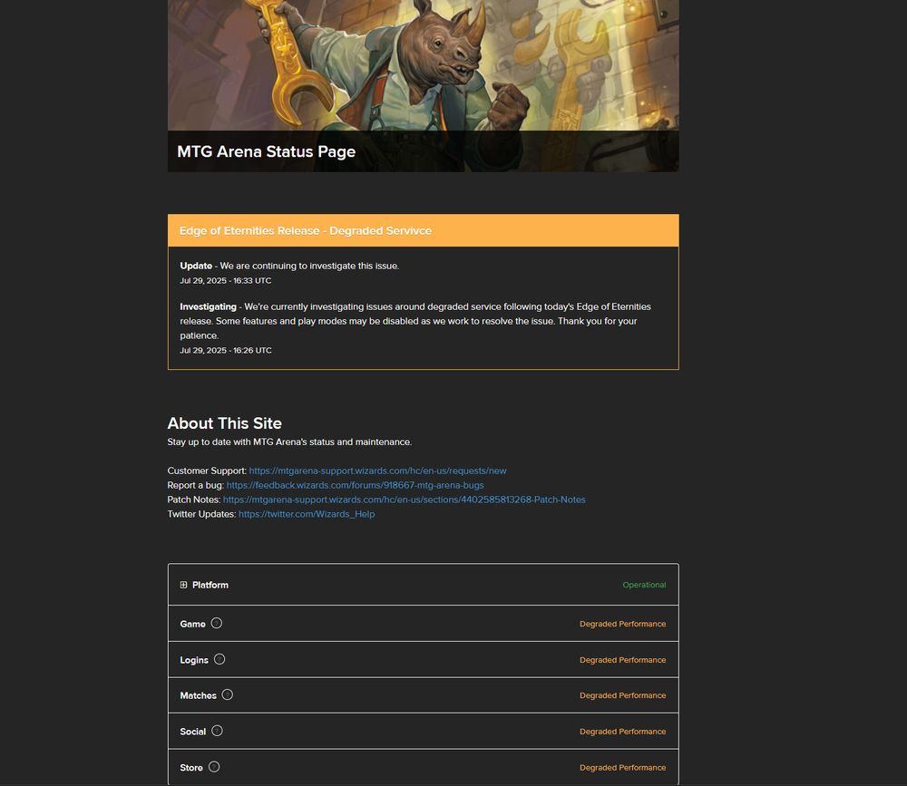The height and width of the screenshot is (786, 907).
Task: Click the Jul 29, 2025 - 16:26 UTC timestamp
Action: click(226, 351)
